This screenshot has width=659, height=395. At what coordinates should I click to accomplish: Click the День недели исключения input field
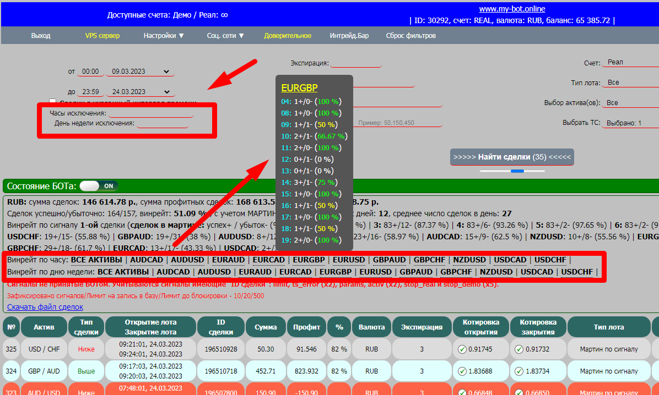[x=162, y=123]
